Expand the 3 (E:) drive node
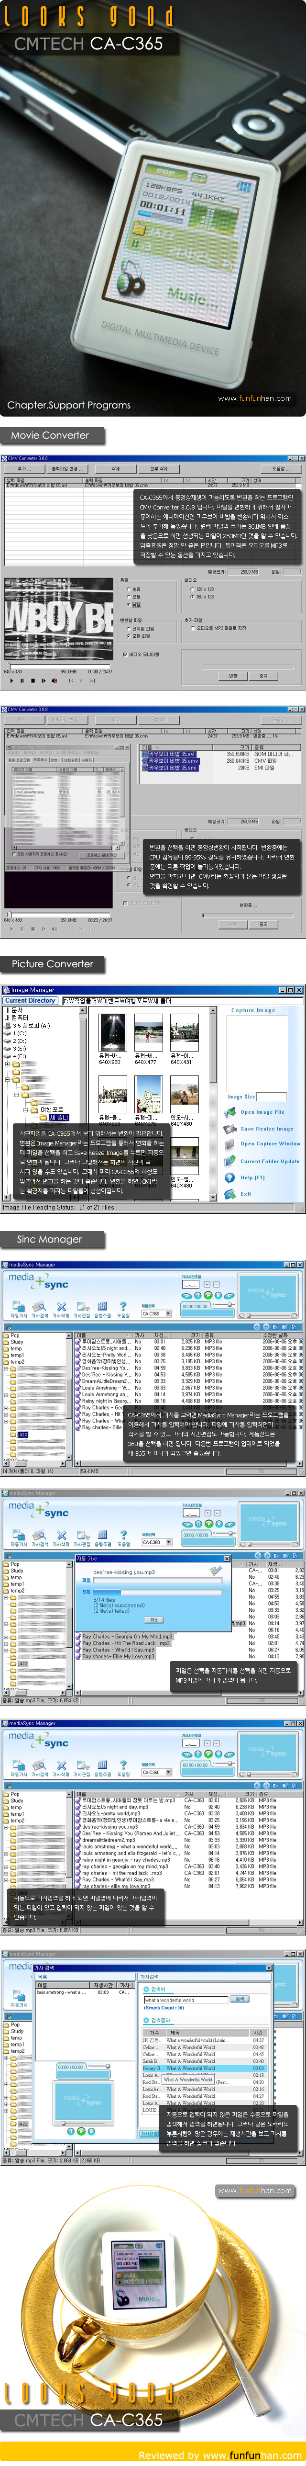 click(8, 1048)
